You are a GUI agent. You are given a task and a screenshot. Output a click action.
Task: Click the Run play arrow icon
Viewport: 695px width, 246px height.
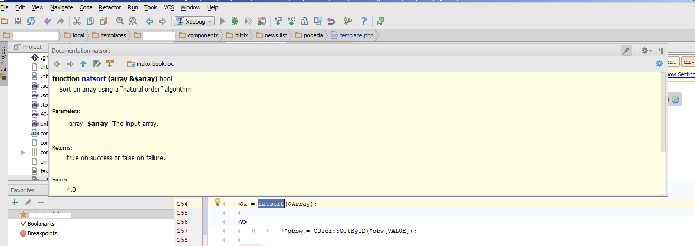coord(222,21)
